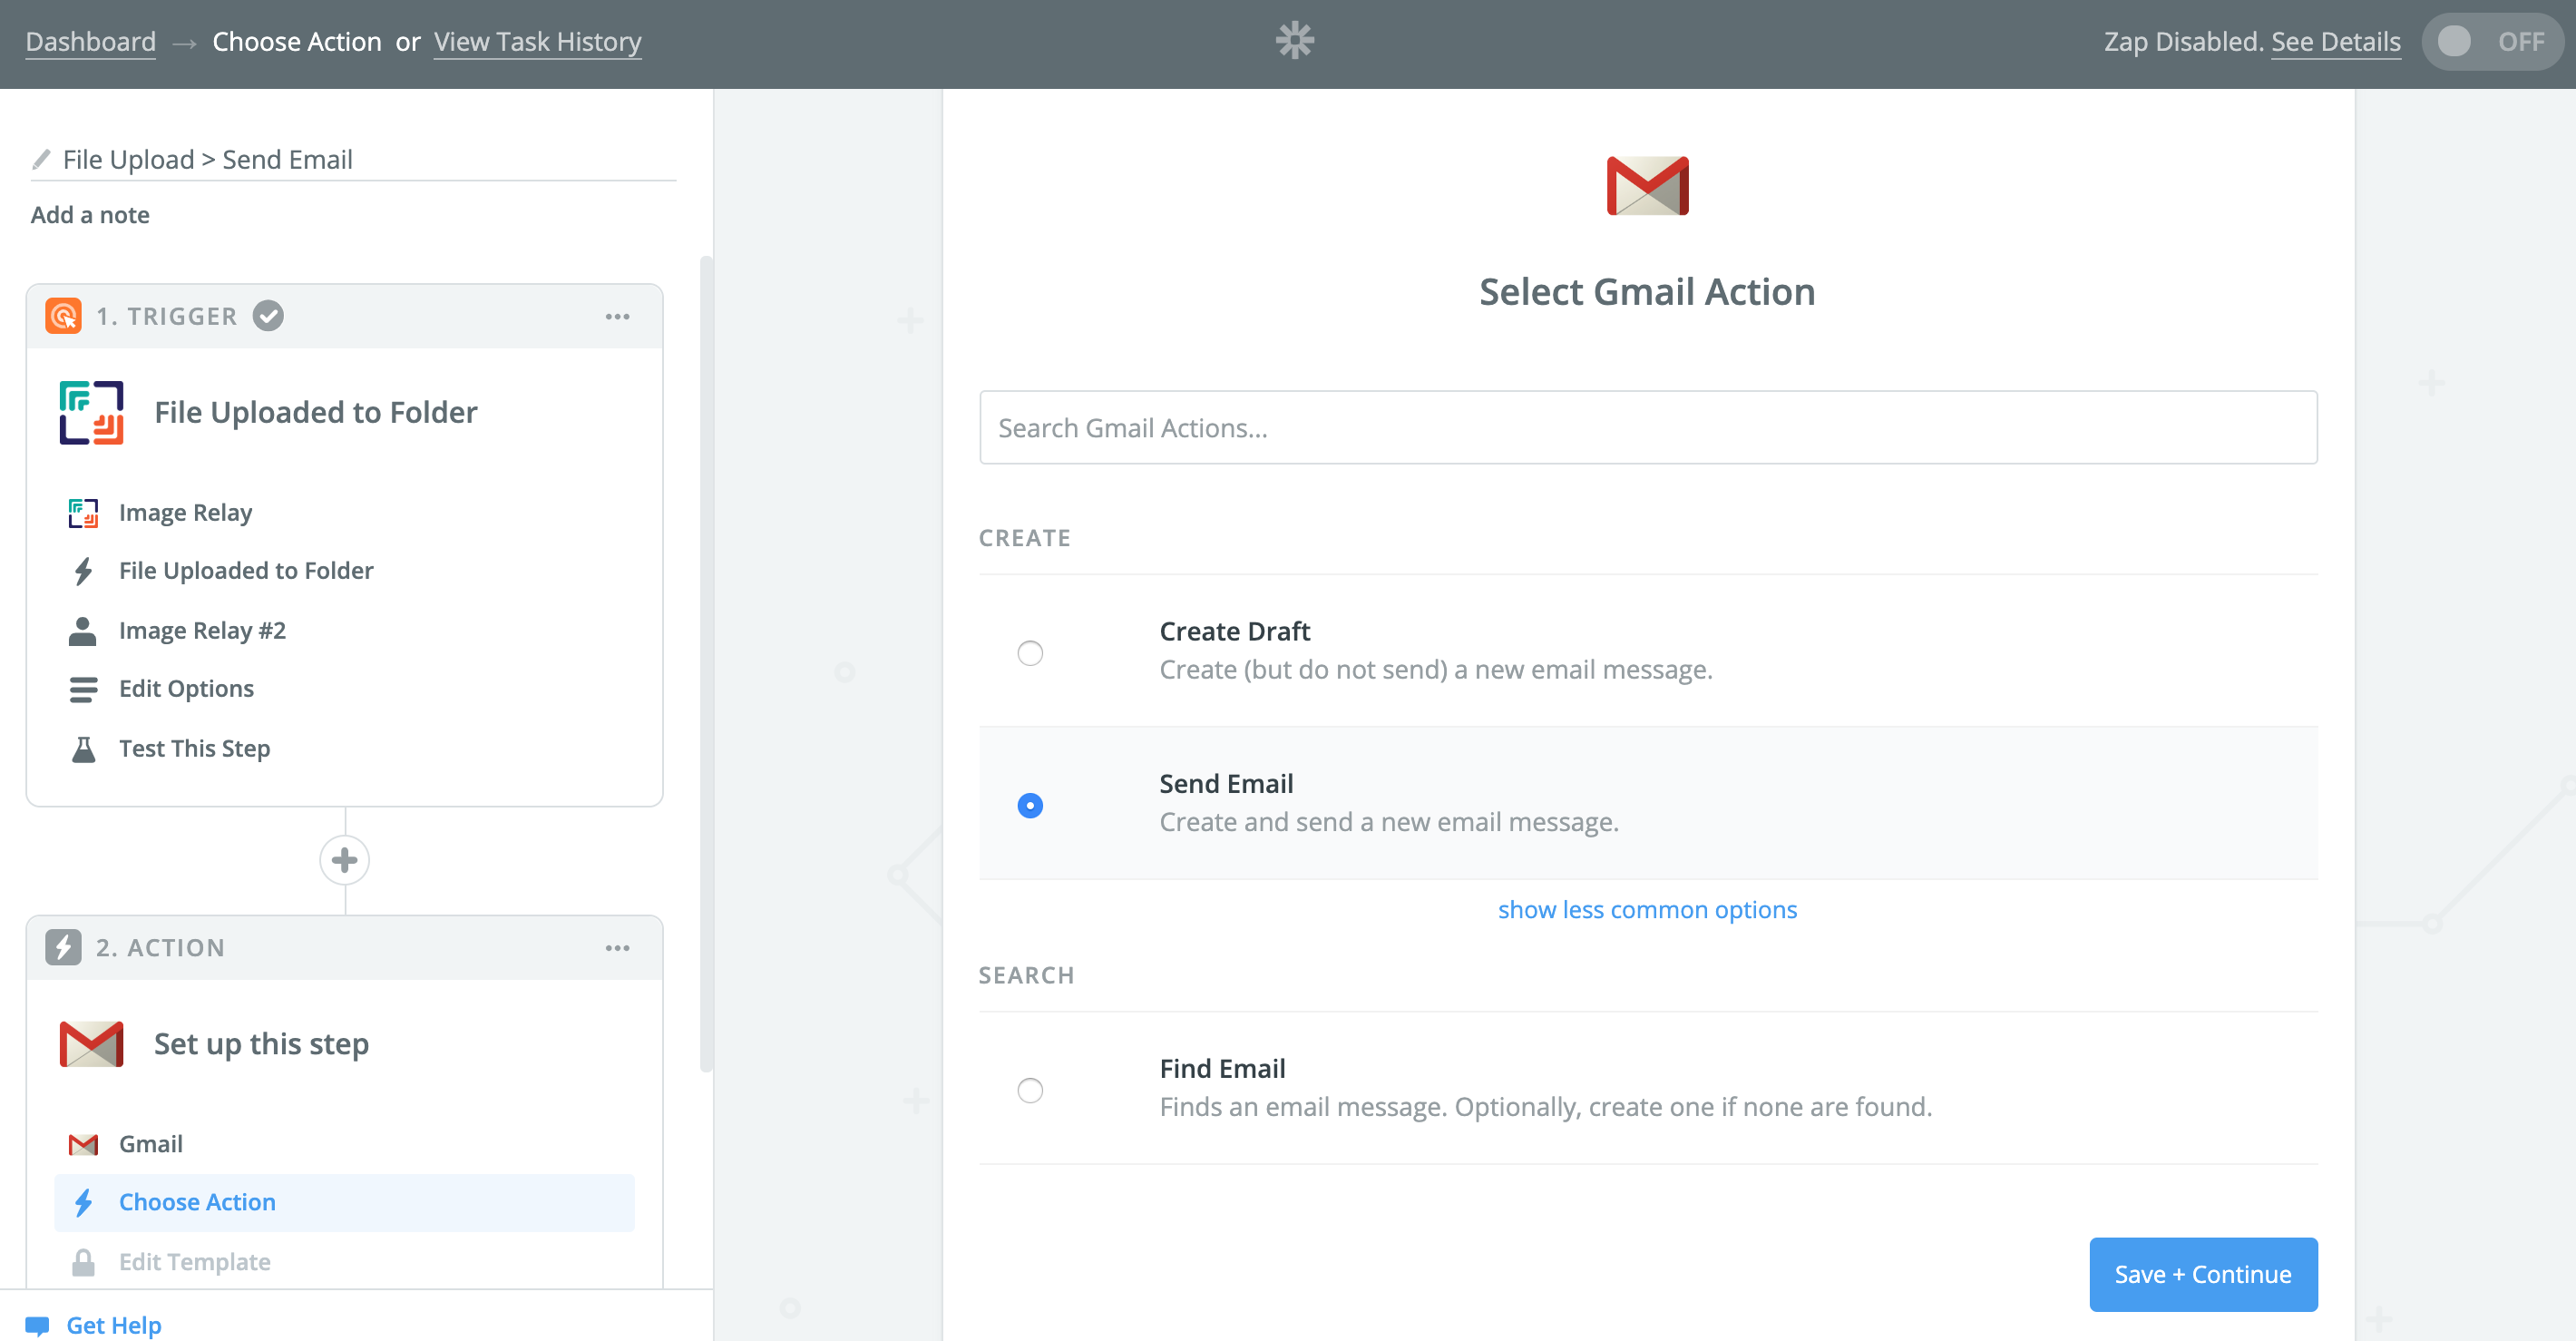Click the small Image Relay icon in the trigger list
This screenshot has width=2576, height=1341.
[83, 513]
